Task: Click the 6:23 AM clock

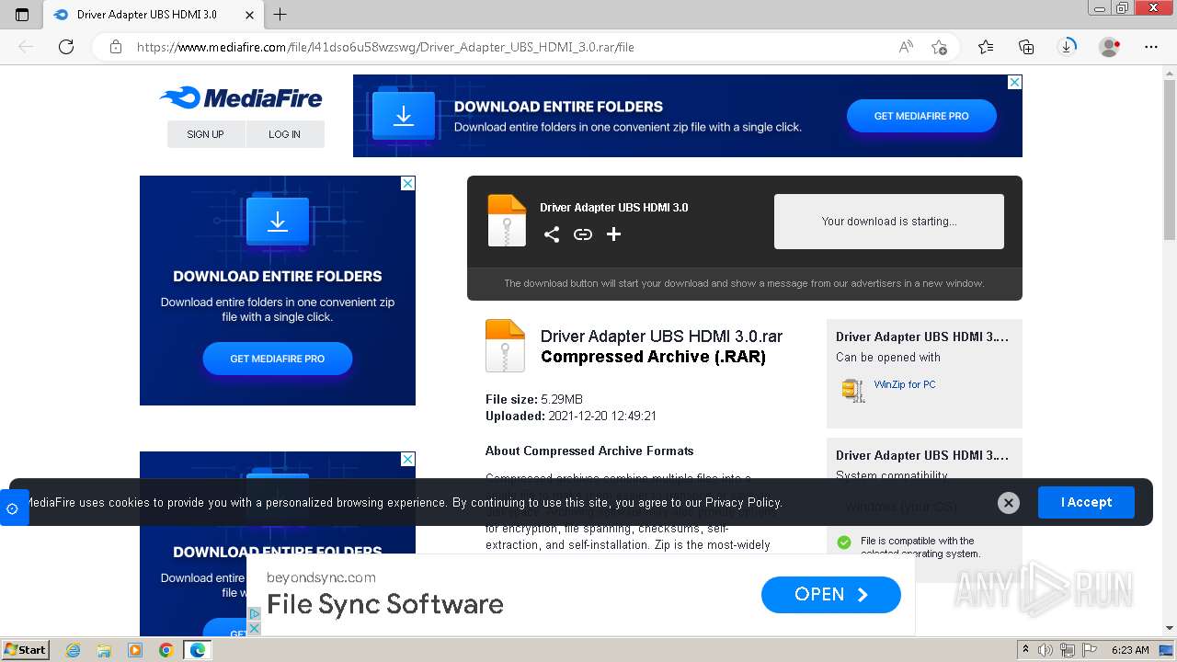Action: pyautogui.click(x=1129, y=650)
